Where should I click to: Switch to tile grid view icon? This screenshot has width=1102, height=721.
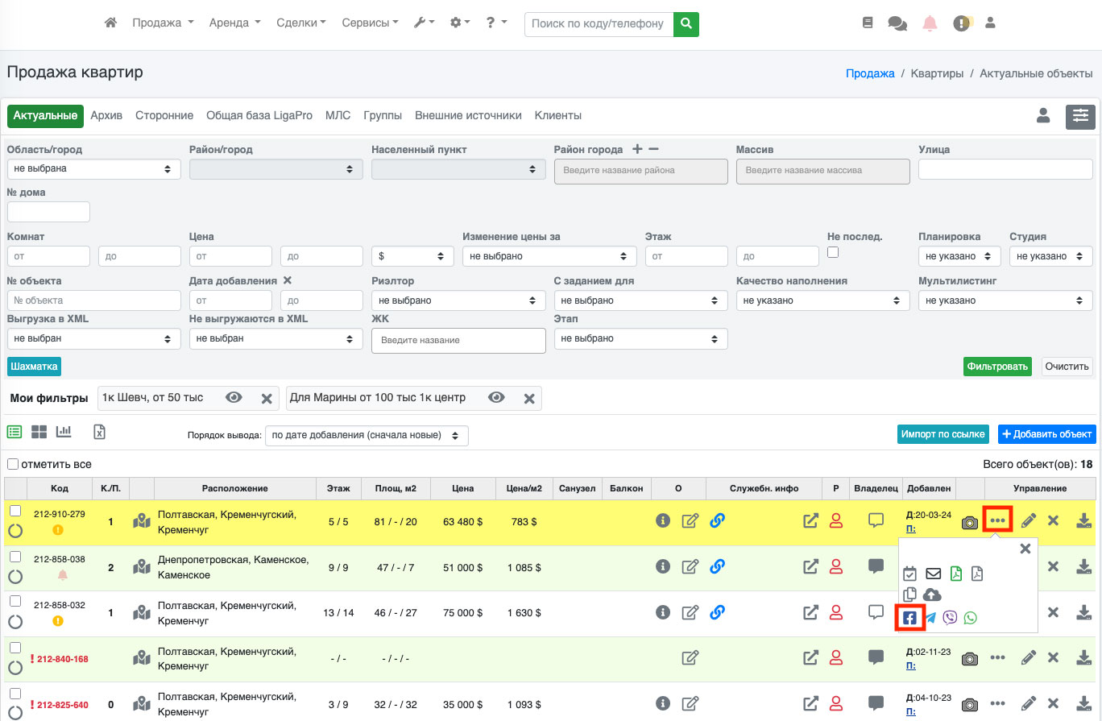tap(39, 432)
